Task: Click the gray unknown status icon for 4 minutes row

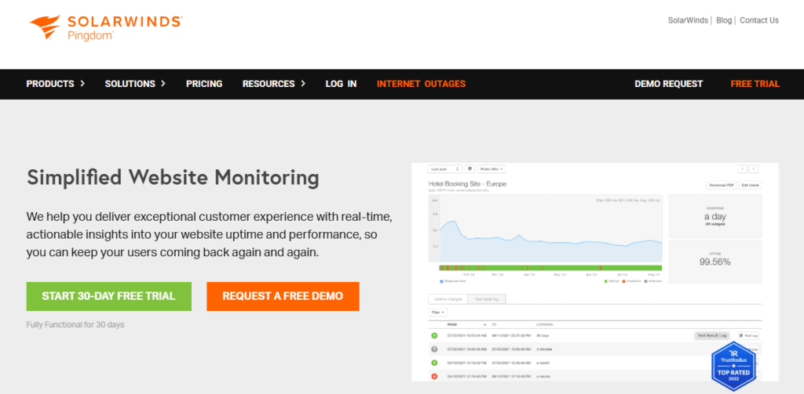Action: click(x=434, y=349)
